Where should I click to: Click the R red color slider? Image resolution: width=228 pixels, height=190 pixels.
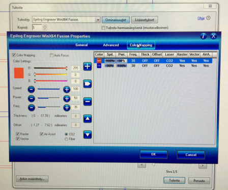point(50,68)
